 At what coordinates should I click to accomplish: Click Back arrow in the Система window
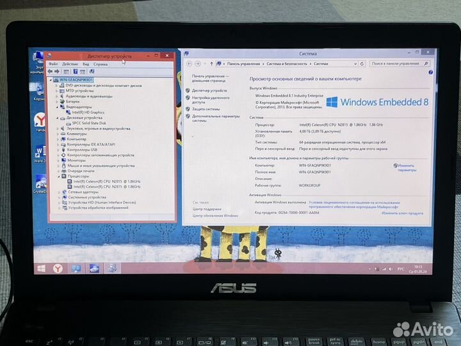point(190,63)
